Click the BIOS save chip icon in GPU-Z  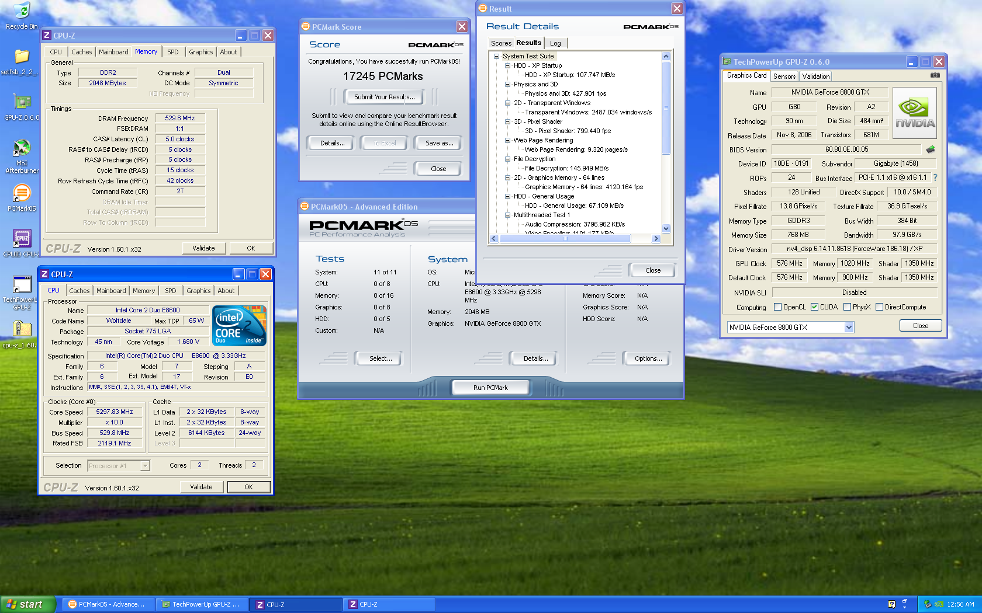(931, 149)
